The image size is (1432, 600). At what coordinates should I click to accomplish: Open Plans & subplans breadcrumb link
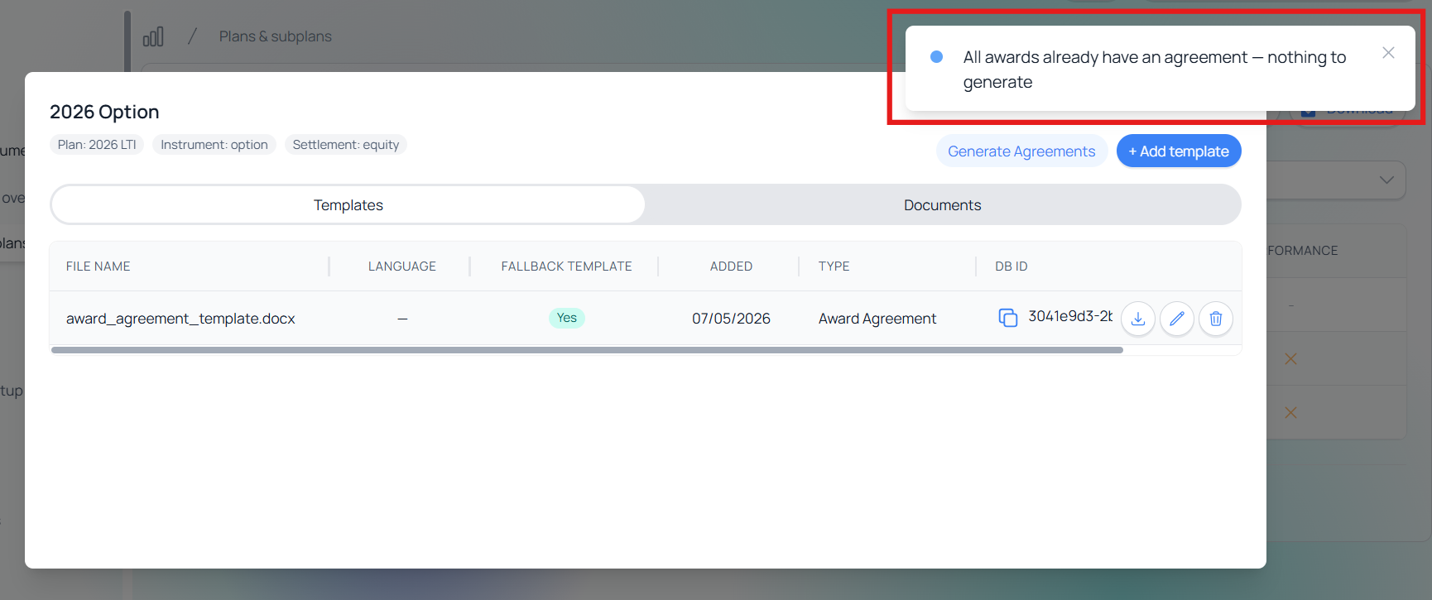click(275, 36)
